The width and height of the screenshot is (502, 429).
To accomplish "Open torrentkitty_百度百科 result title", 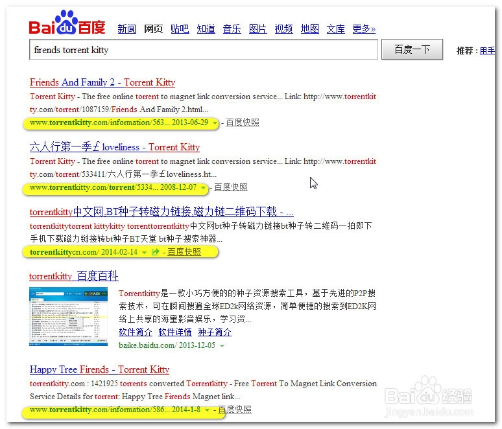I will [x=74, y=276].
